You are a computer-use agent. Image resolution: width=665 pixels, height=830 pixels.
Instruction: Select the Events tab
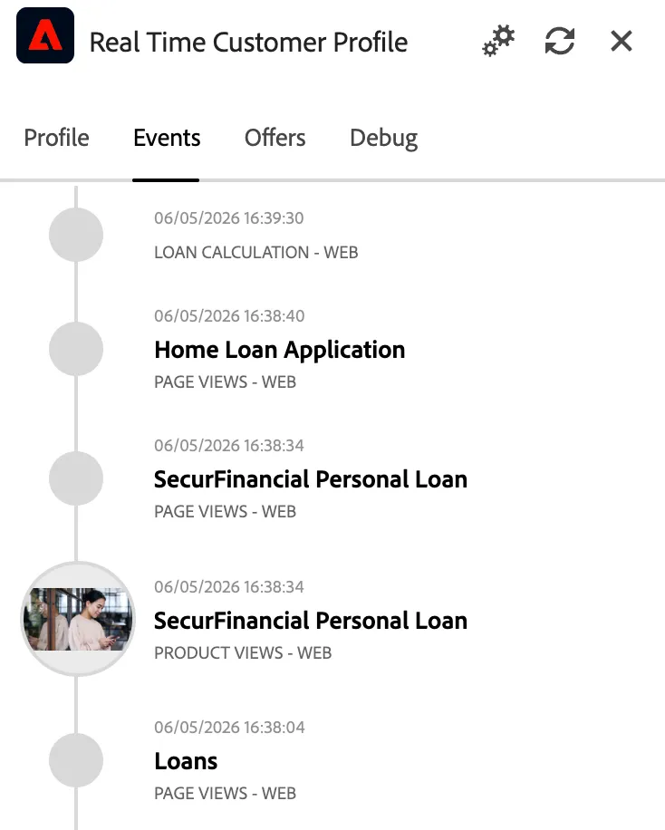[x=167, y=138]
